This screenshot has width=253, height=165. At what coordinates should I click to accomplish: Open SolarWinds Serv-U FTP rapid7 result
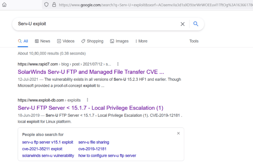(x=91, y=72)
